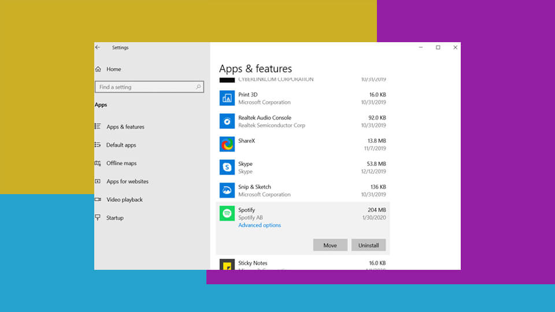Select the Skype app name
The height and width of the screenshot is (312, 555).
click(x=245, y=164)
